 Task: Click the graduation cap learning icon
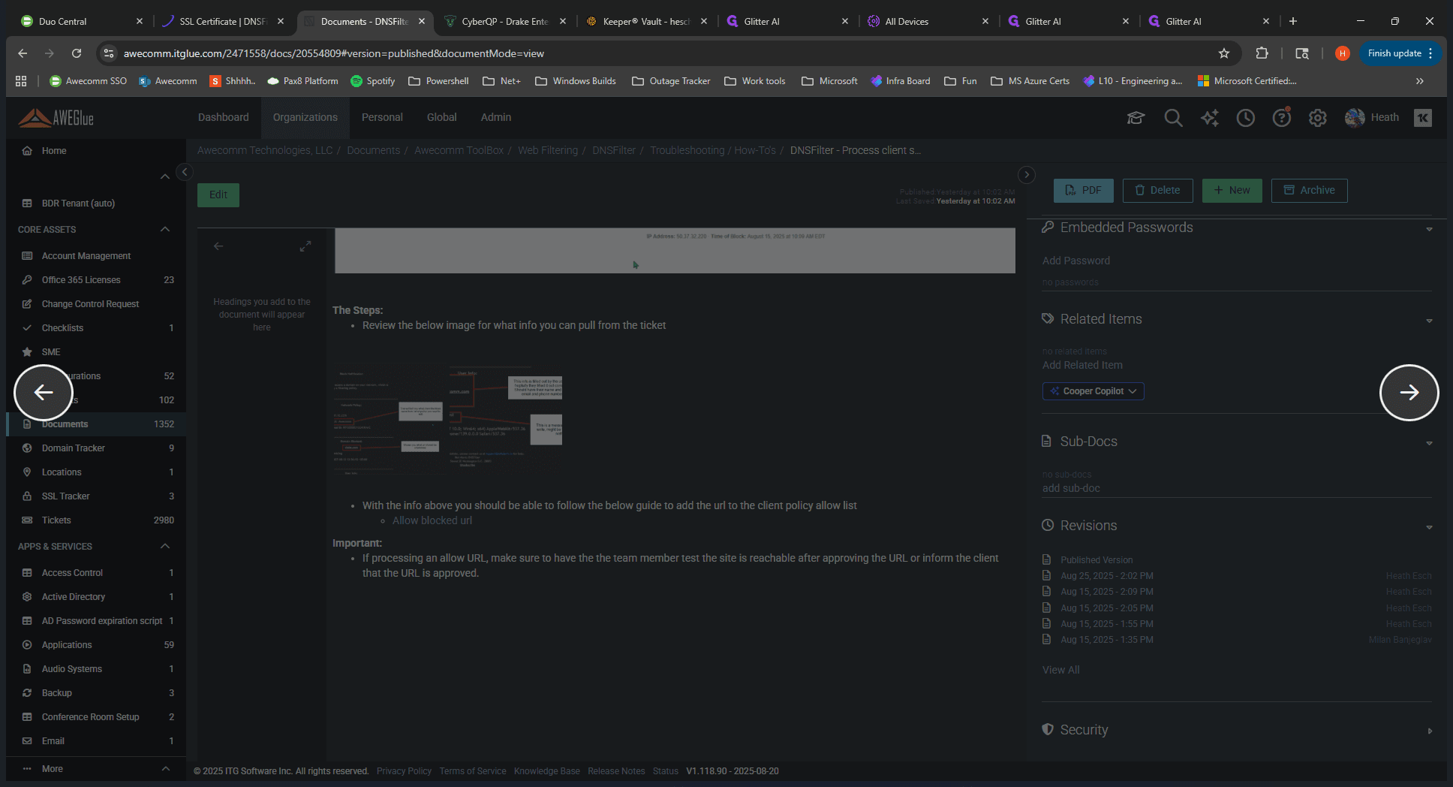point(1136,118)
